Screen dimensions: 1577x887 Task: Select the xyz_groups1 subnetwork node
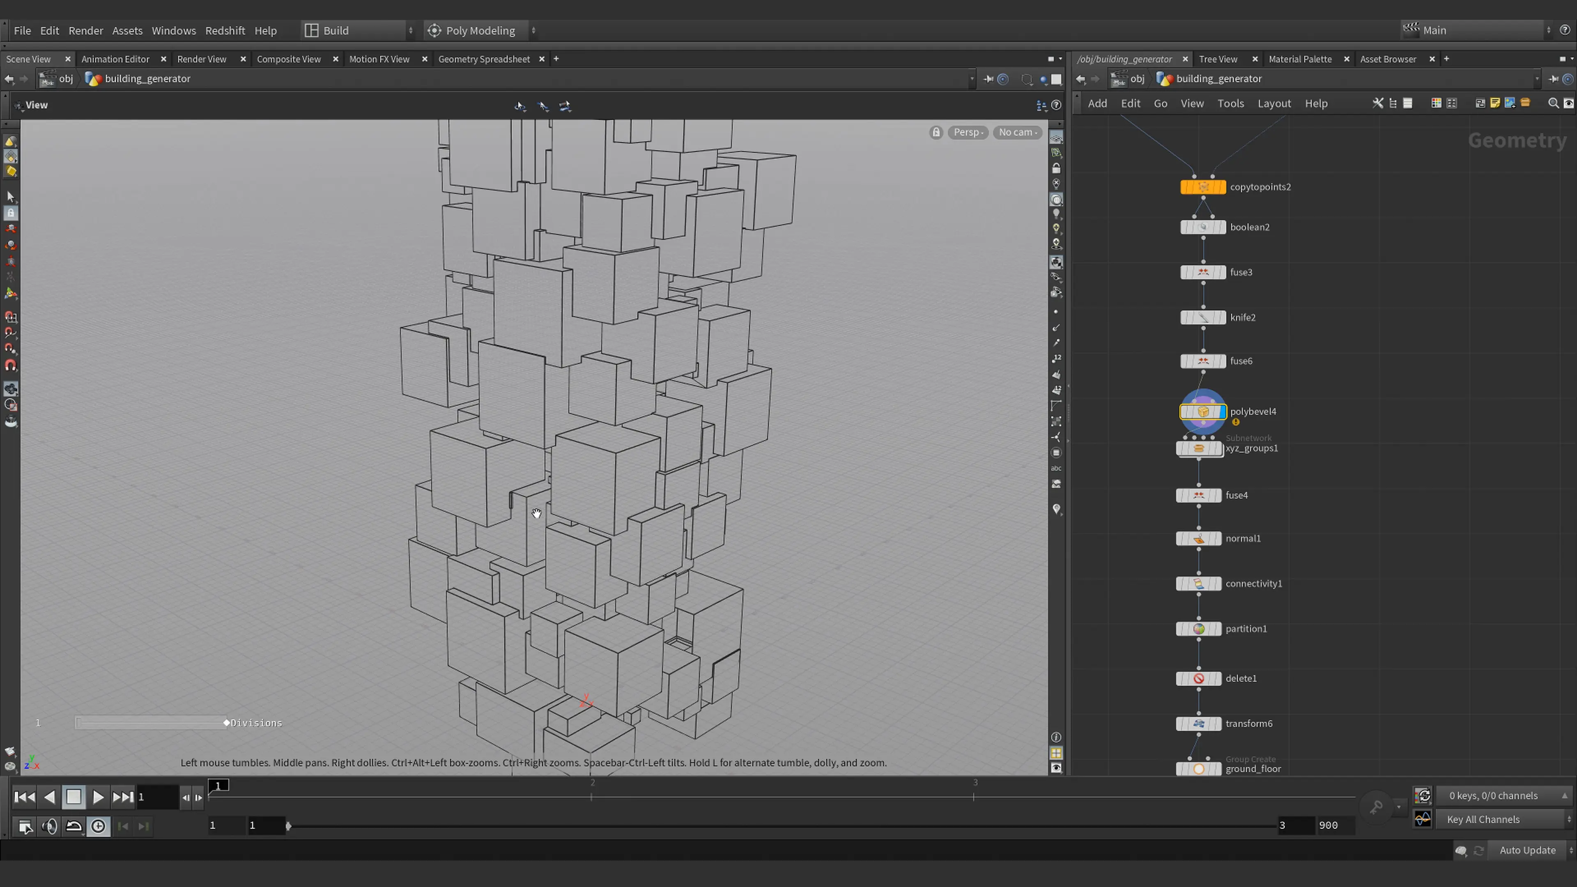pyautogui.click(x=1199, y=449)
